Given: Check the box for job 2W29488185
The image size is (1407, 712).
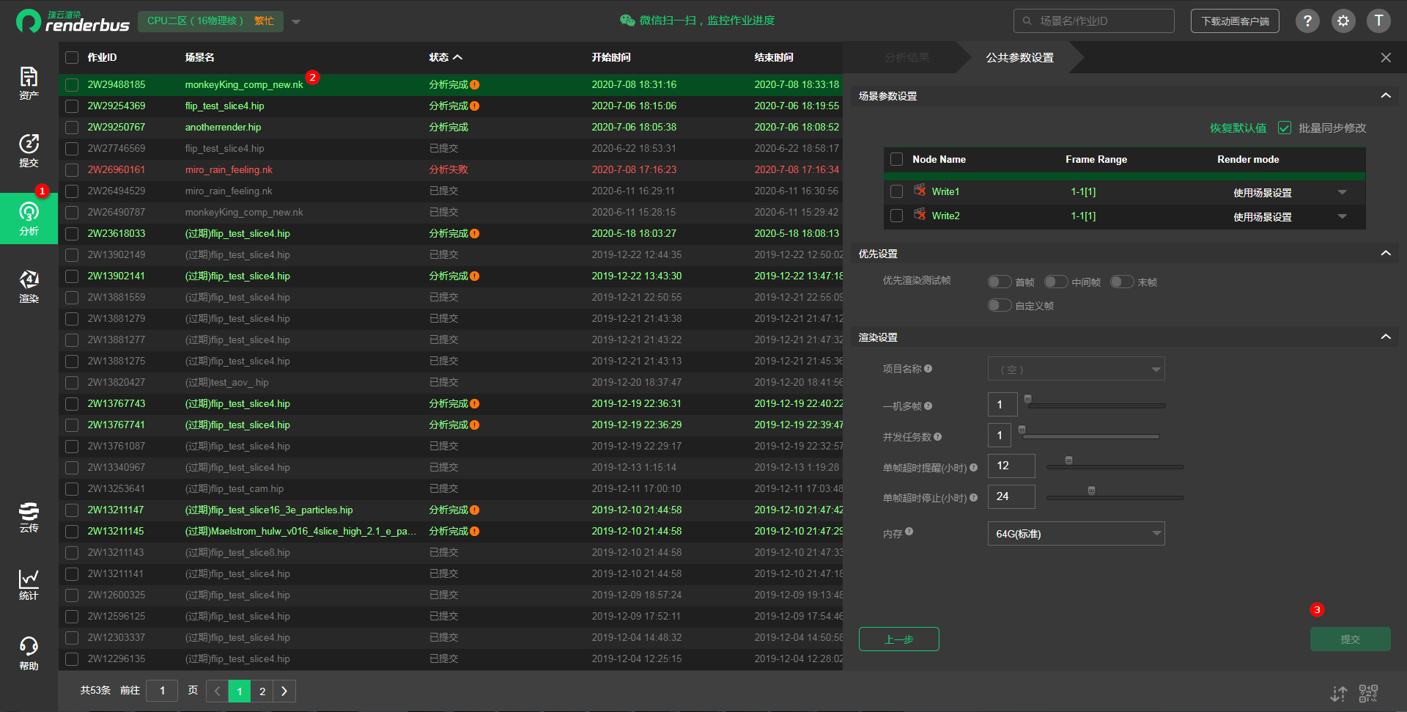Looking at the screenshot, I should 72,85.
